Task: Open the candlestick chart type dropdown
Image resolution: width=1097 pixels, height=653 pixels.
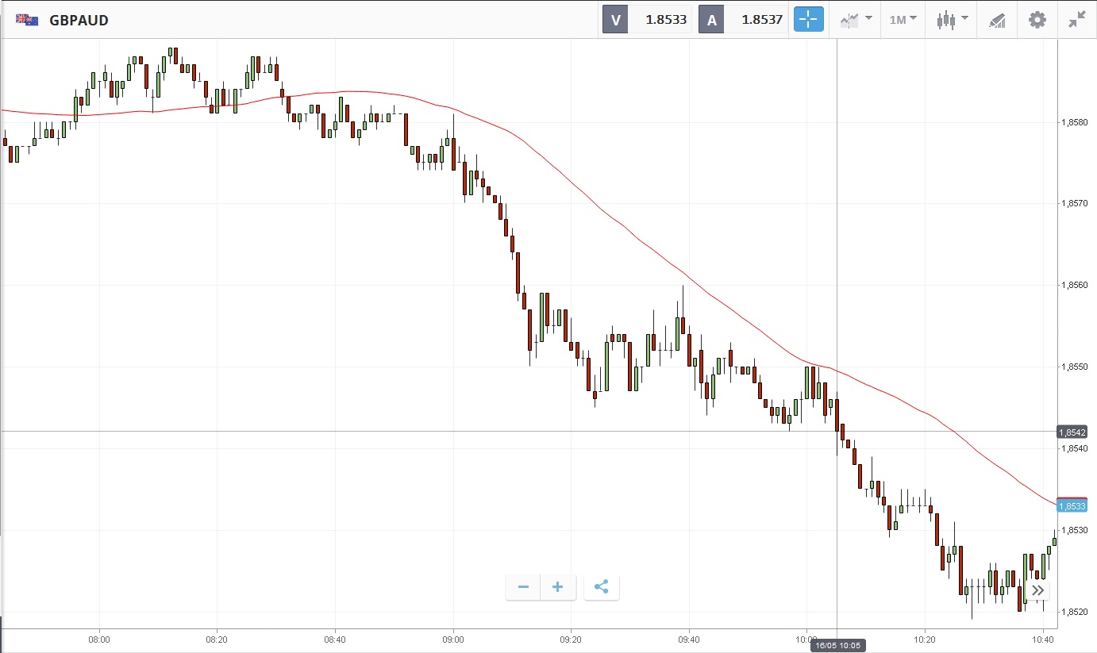Action: 952,20
